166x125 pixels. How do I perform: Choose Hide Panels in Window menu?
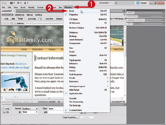(87, 90)
